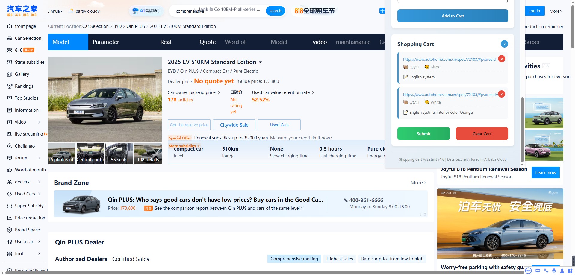Switch to the Real tab
This screenshot has width=575, height=275.
(166, 42)
